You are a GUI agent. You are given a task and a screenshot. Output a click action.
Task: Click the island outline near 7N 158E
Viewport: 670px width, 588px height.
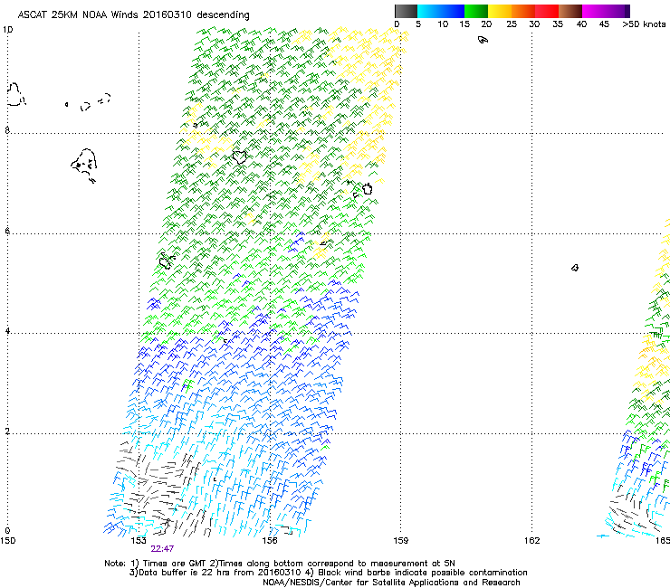pyautogui.click(x=367, y=188)
